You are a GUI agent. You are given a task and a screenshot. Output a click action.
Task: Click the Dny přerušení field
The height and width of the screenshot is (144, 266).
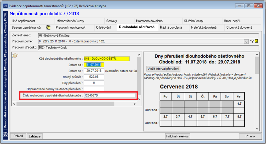point(94,83)
